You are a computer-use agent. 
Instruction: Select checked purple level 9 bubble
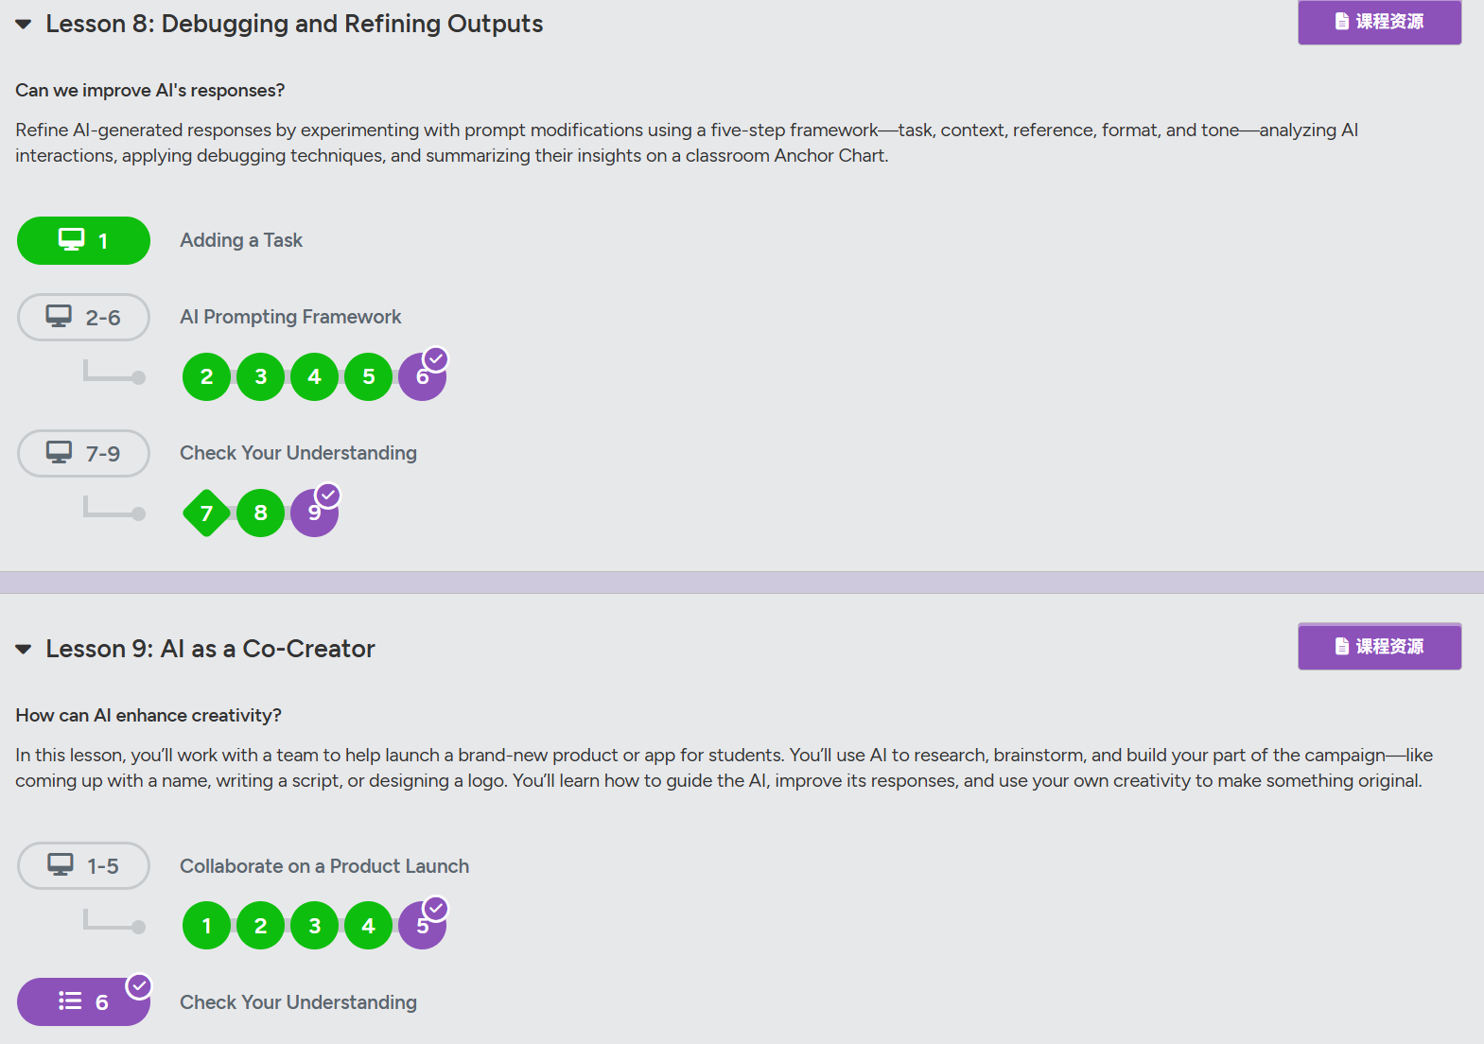[315, 513]
